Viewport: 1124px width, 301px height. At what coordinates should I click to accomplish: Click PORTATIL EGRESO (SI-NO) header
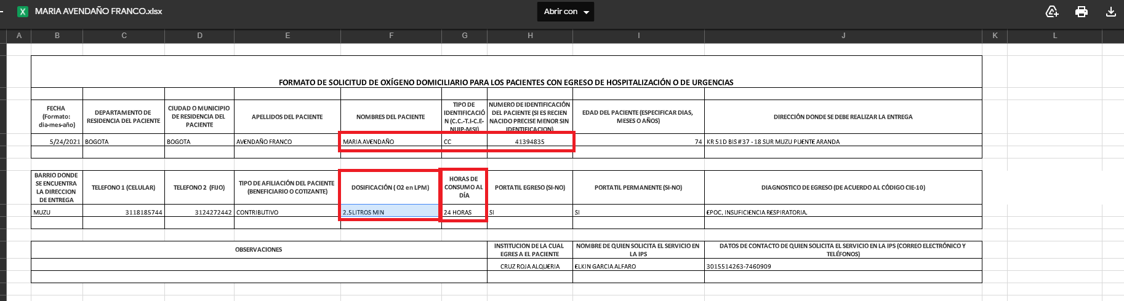pos(530,187)
